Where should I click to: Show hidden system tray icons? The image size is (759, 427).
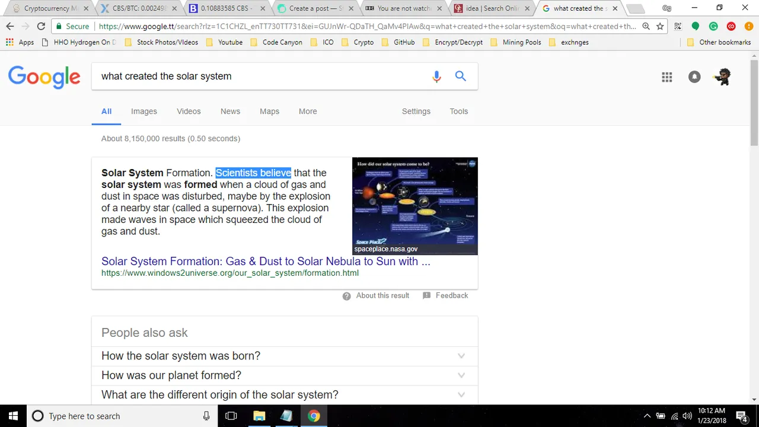pos(647,416)
